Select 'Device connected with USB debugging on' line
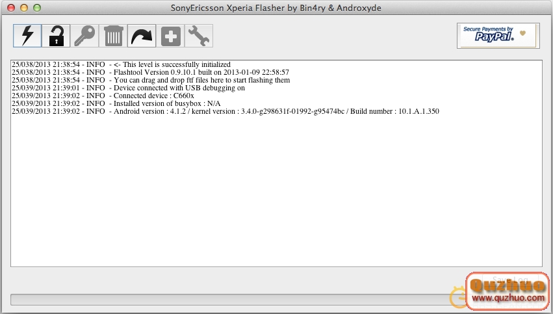 point(128,88)
